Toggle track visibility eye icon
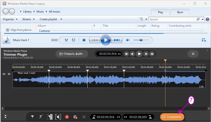 point(9,74)
